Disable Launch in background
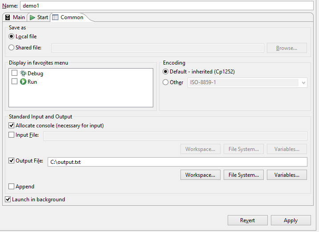Screen dimensions: 319x232 (8, 199)
